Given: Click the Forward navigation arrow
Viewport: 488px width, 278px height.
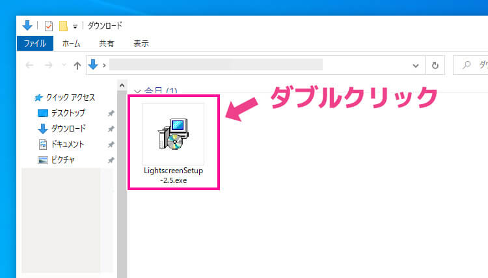Looking at the screenshot, I should tap(47, 65).
